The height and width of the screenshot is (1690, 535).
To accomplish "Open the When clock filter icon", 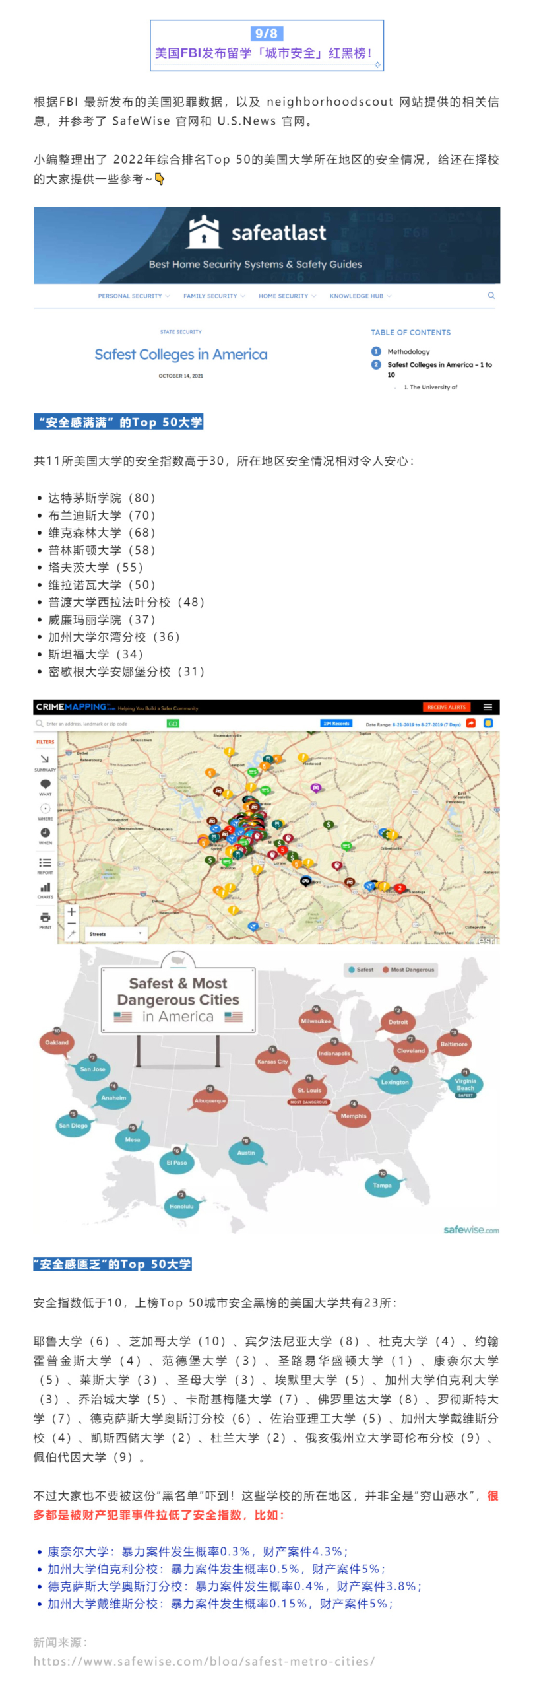I will point(46,832).
